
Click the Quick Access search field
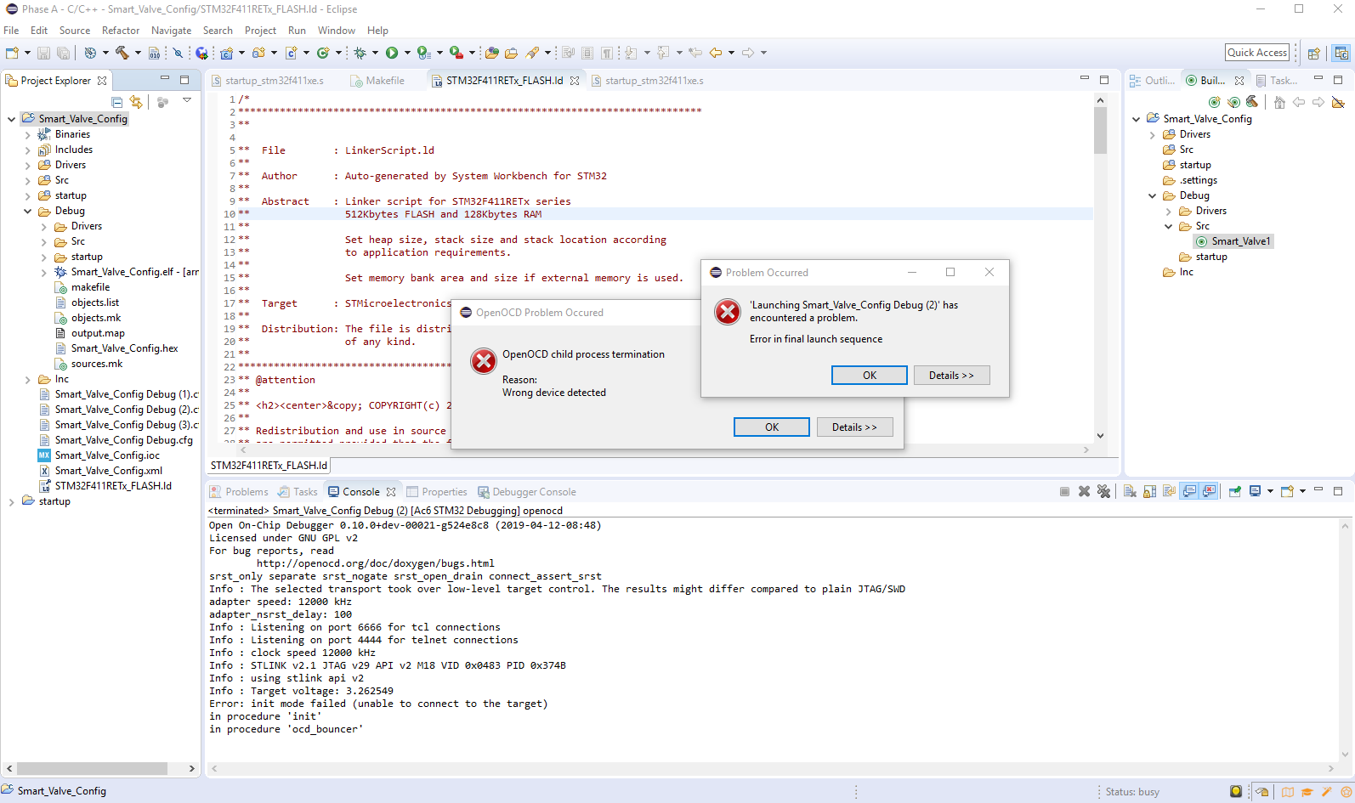tap(1257, 53)
